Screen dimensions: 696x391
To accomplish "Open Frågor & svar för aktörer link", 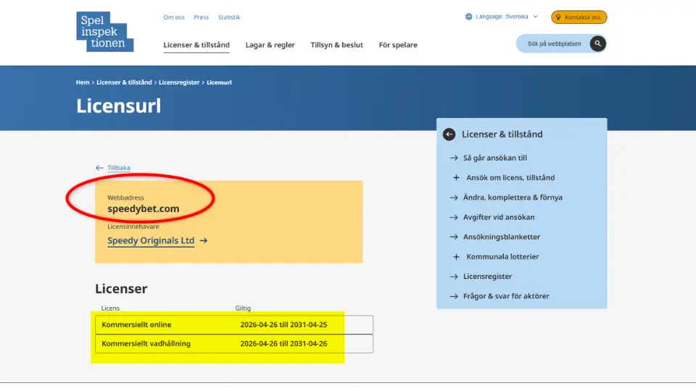I will point(506,296).
